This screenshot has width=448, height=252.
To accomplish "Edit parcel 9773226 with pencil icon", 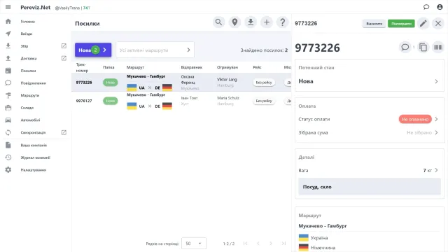I will coord(423,23).
